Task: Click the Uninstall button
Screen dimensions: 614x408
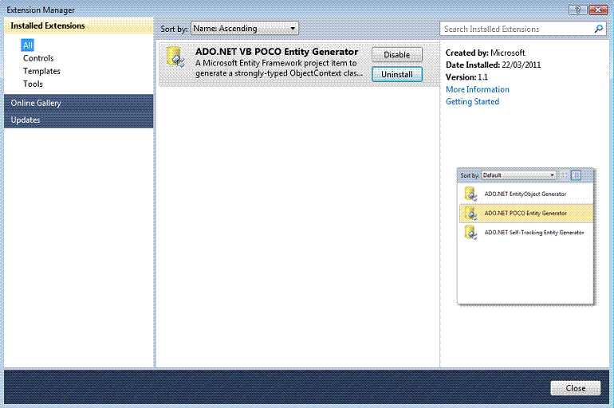Action: pyautogui.click(x=396, y=74)
